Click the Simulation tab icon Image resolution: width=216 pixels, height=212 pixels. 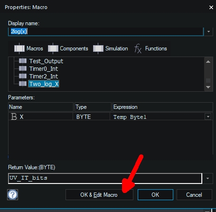pos(98,48)
